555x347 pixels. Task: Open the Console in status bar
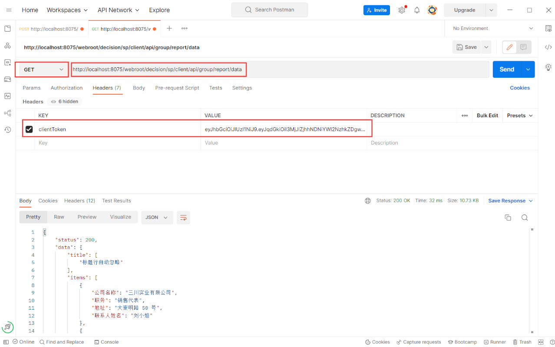106,342
